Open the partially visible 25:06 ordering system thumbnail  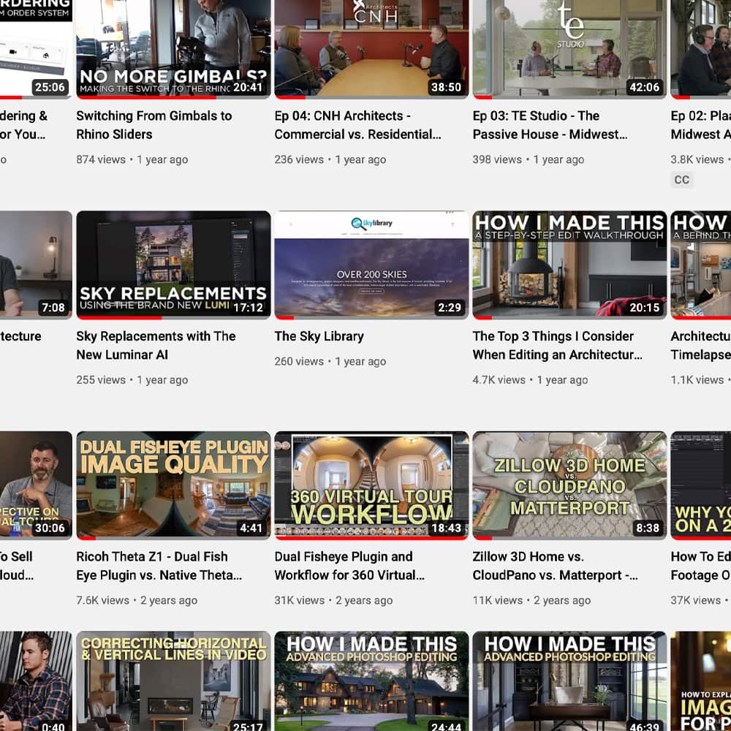click(36, 49)
